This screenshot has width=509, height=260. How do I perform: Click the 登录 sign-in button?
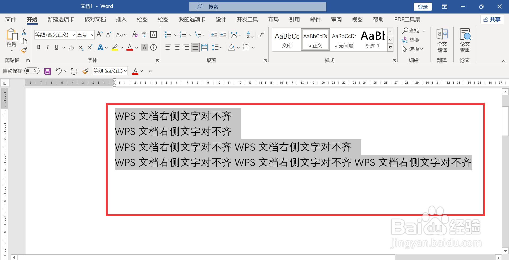tap(423, 7)
